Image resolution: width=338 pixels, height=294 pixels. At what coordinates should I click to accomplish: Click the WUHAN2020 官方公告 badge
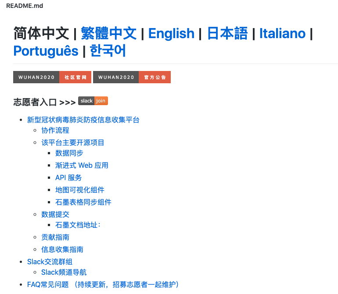pos(132,77)
